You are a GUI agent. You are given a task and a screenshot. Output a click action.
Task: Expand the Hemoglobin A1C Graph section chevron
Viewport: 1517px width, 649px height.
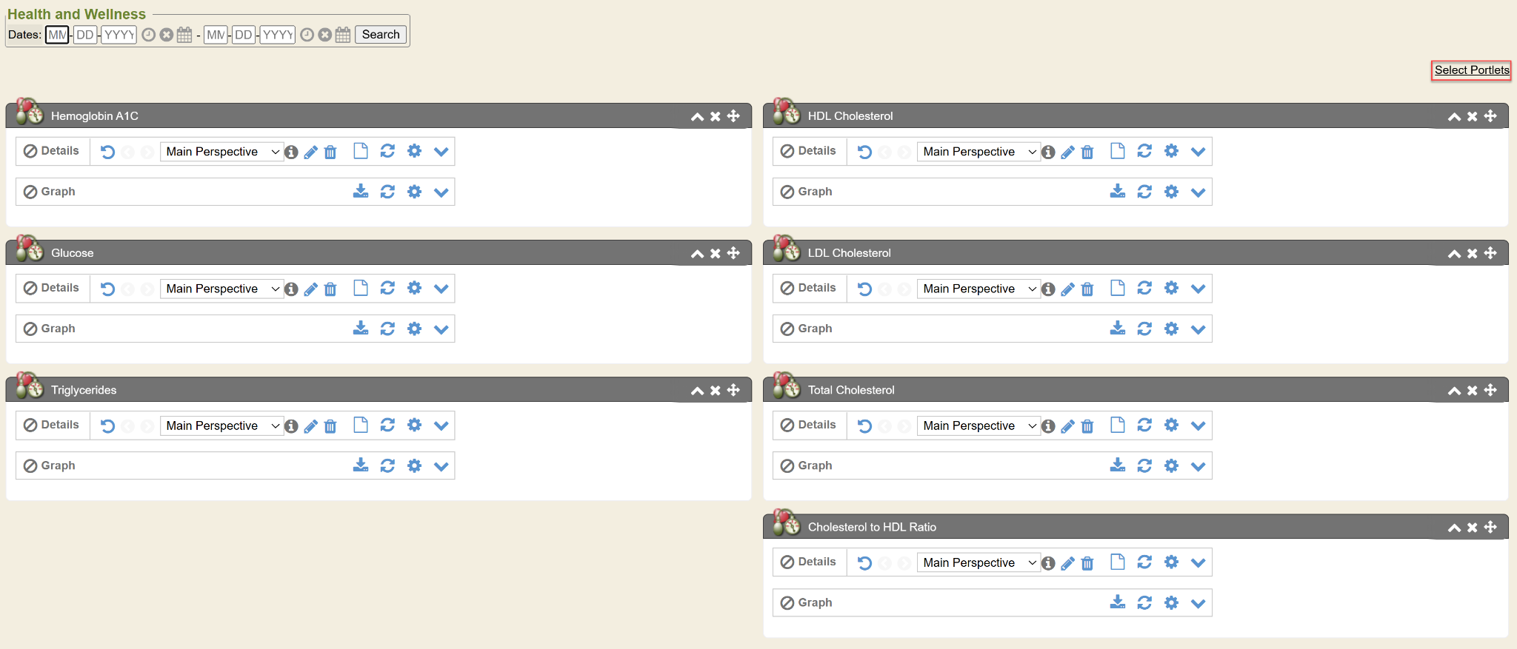441,192
